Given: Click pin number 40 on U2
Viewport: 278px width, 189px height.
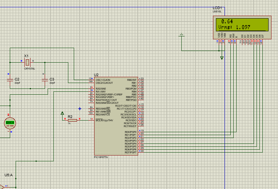Looking at the screenshot, I should 142,99.
